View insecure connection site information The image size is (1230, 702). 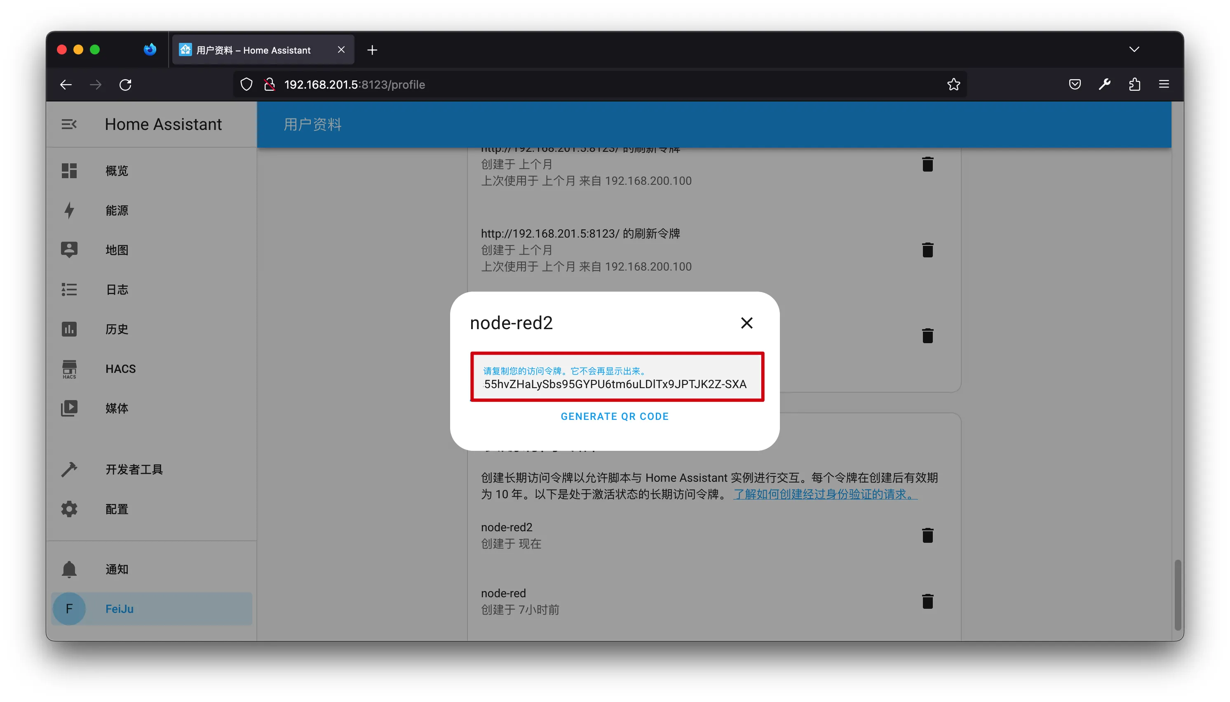click(269, 85)
